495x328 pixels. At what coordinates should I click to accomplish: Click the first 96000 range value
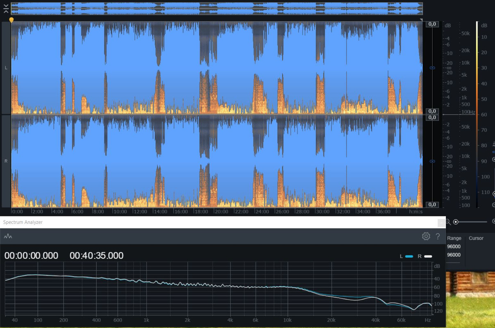tap(454, 246)
